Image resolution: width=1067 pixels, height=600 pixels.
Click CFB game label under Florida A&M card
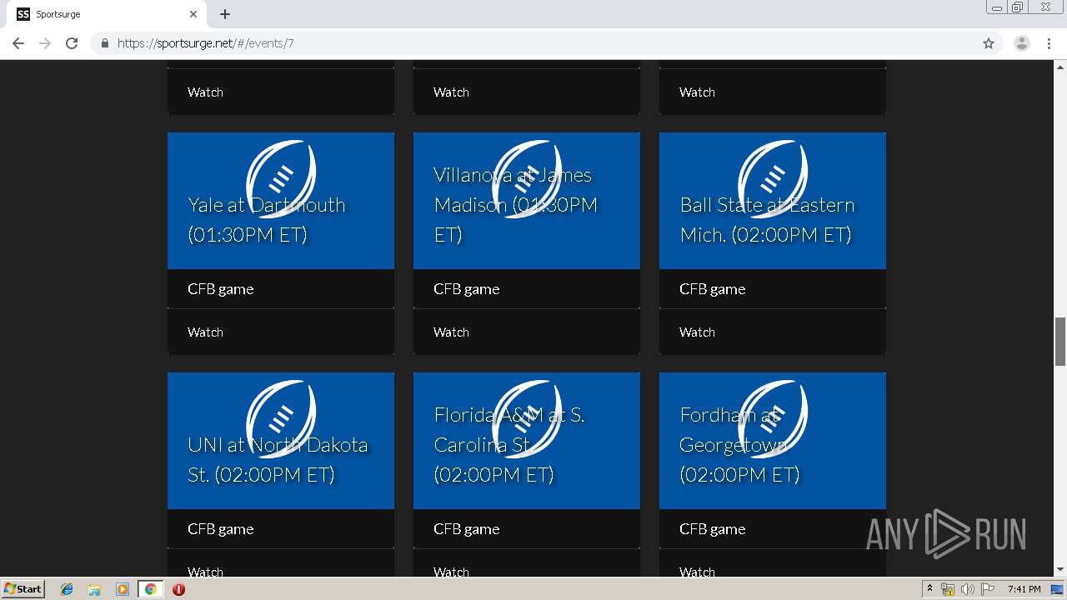coord(467,529)
